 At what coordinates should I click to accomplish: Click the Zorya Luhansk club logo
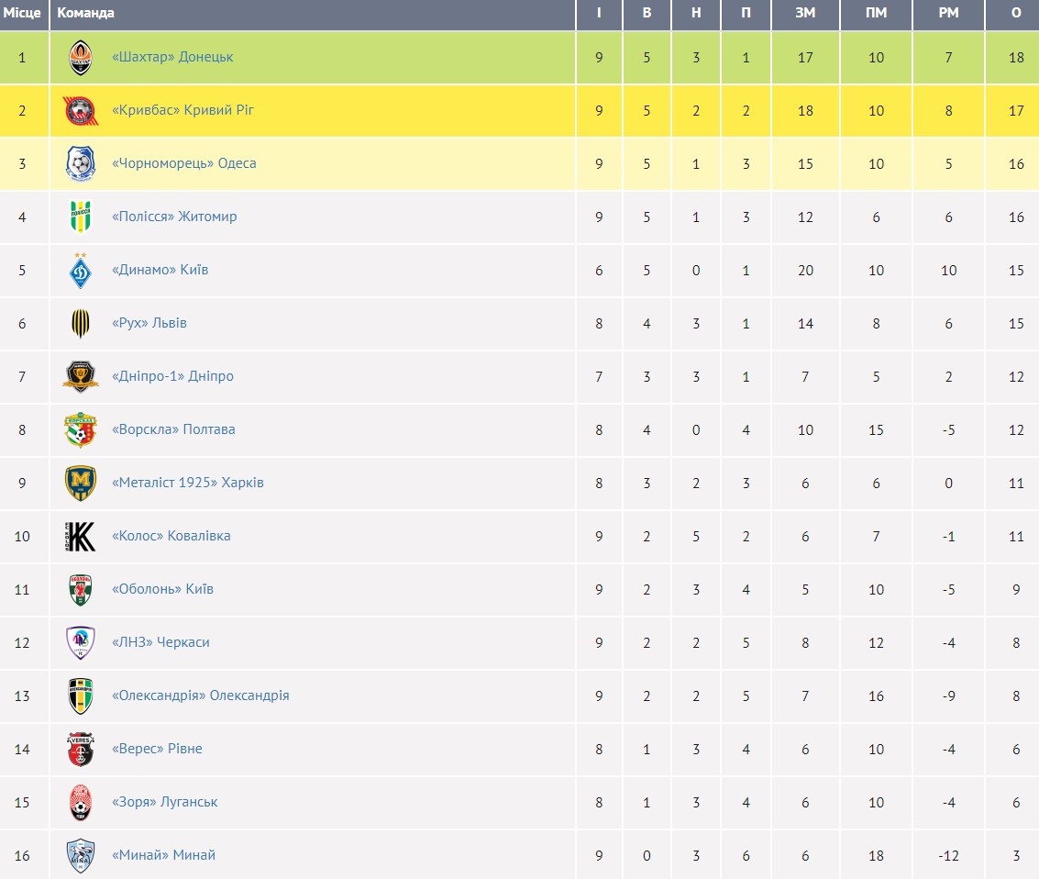pyautogui.click(x=80, y=803)
